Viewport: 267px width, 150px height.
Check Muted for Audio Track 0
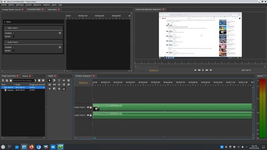tap(14, 50)
